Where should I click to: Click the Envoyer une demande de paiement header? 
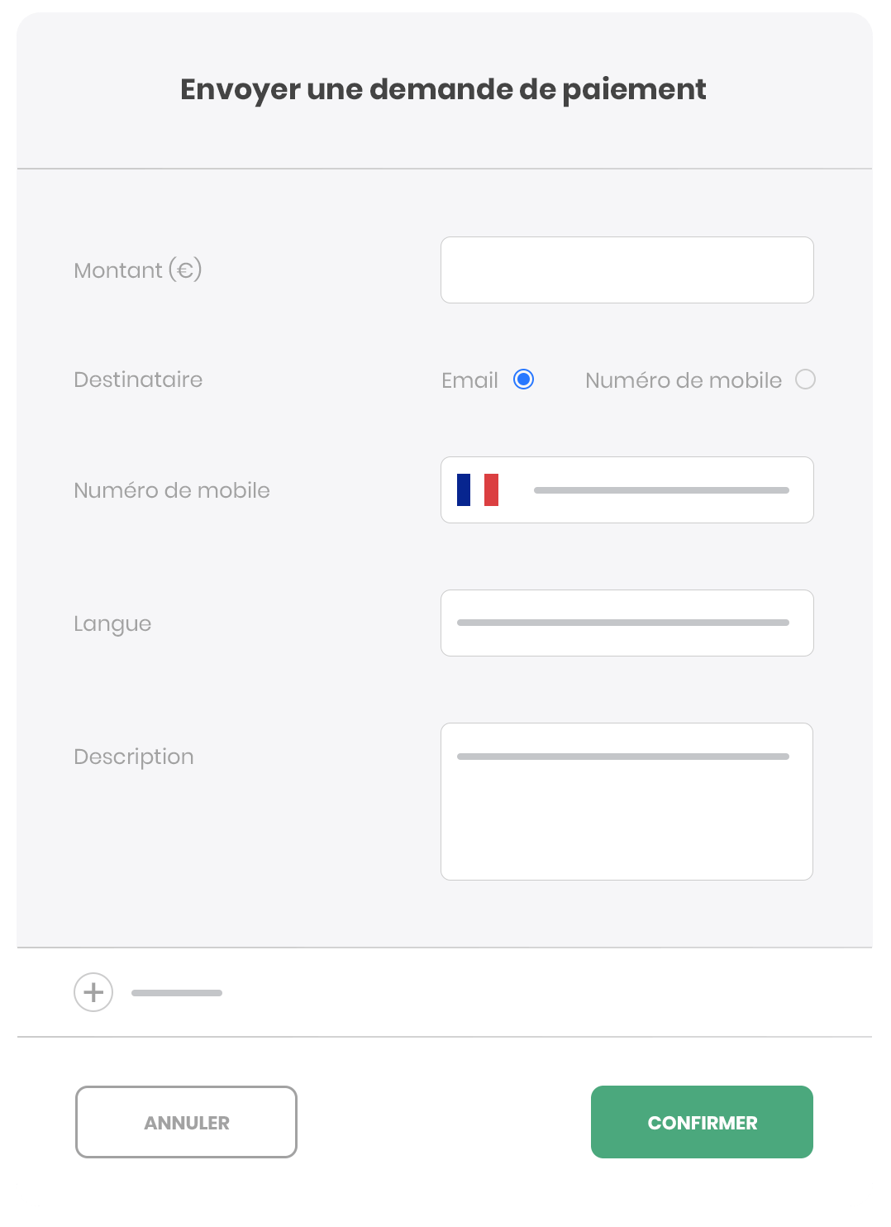coord(444,88)
